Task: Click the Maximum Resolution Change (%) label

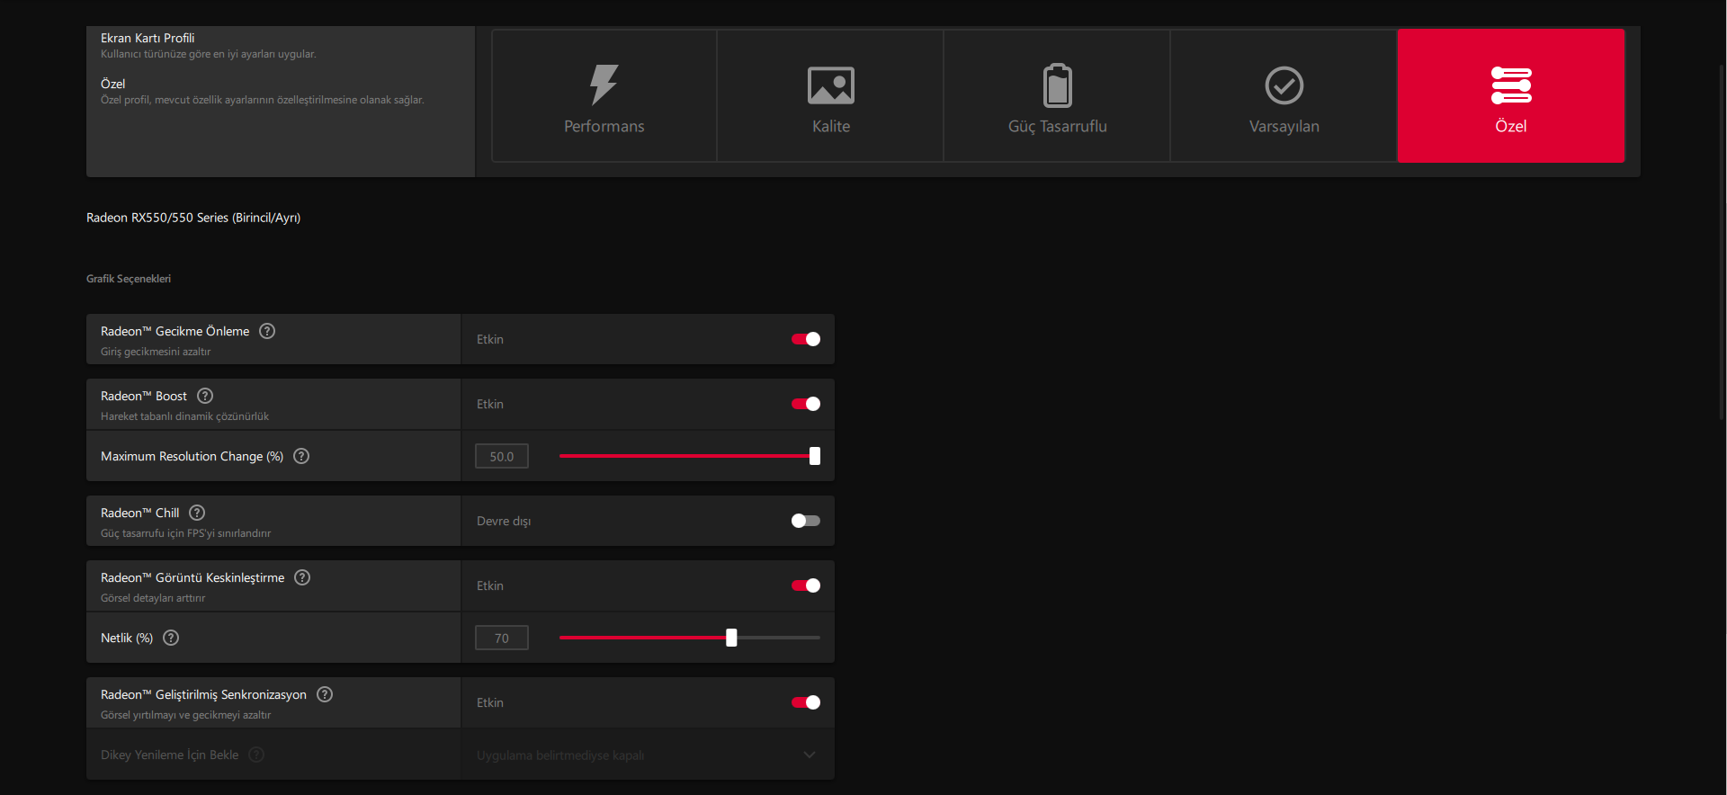Action: pos(192,456)
